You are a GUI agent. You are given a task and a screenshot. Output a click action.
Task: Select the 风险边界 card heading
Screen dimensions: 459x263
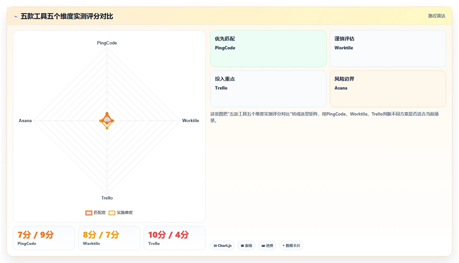point(344,79)
